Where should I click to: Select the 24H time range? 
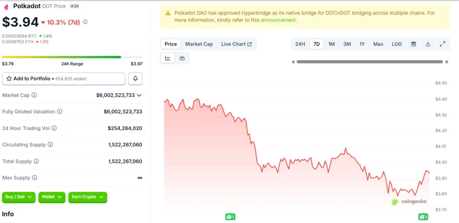[x=300, y=44]
